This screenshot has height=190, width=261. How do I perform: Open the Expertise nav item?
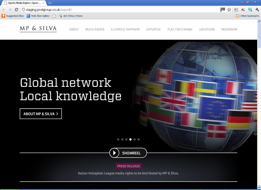[153, 29]
